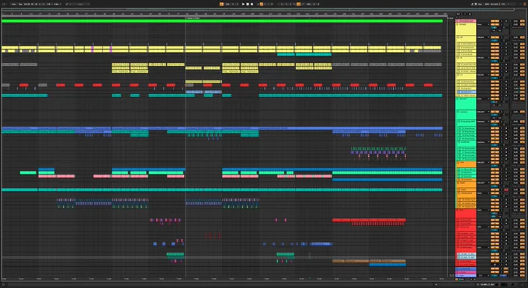Fold the green group track
Screen dimensions: 528x288
click(457, 99)
